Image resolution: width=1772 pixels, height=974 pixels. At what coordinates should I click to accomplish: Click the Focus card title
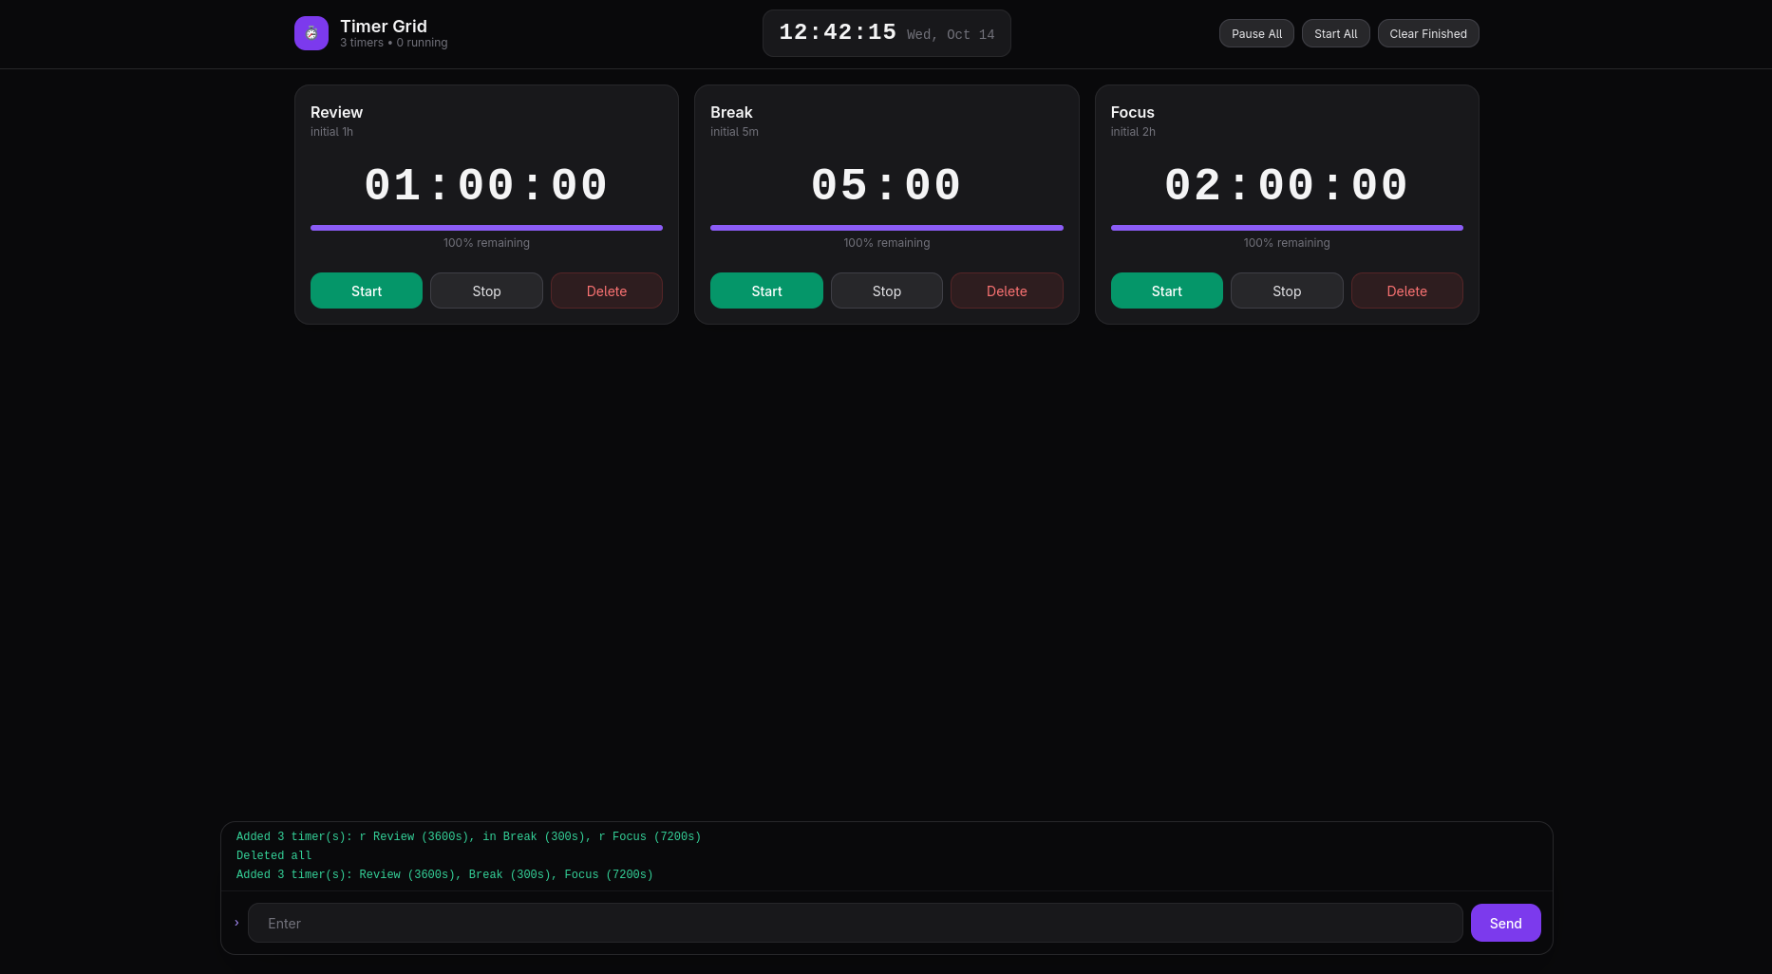point(1133,112)
